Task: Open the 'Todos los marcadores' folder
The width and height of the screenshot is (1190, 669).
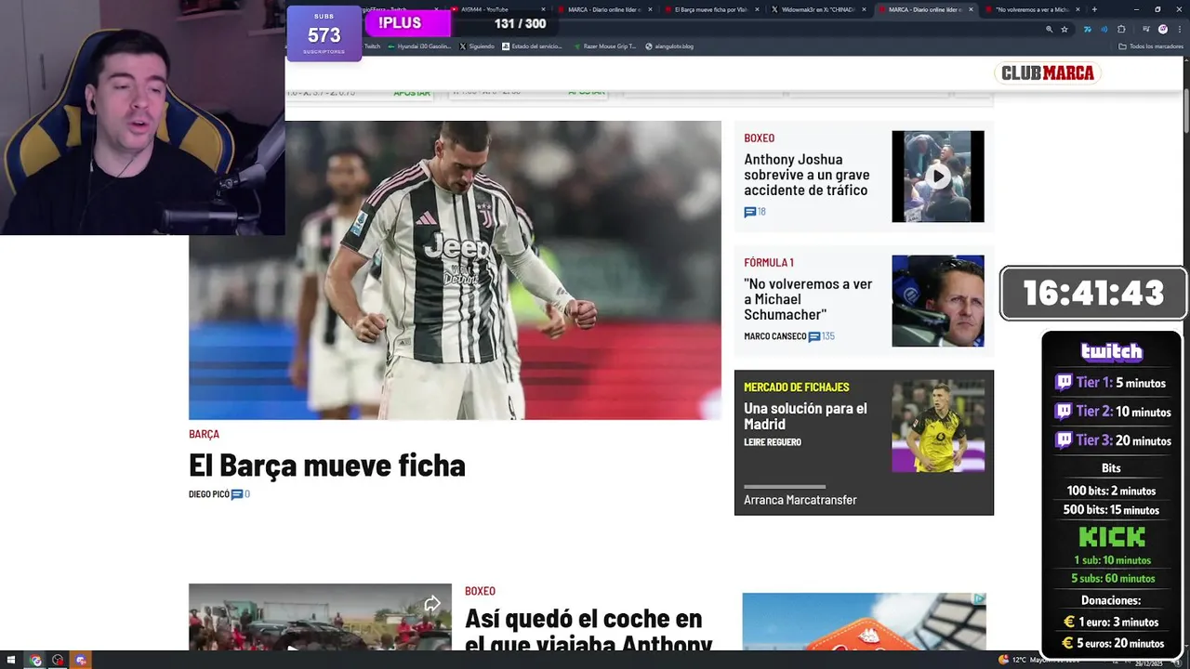Action: (x=1151, y=46)
